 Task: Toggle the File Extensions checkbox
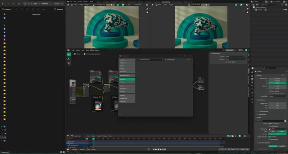click(x=269, y=124)
